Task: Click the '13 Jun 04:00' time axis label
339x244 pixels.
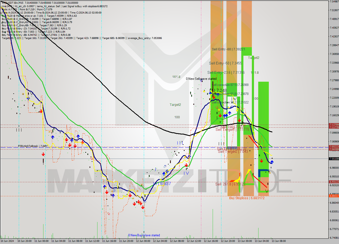Action: (262, 241)
